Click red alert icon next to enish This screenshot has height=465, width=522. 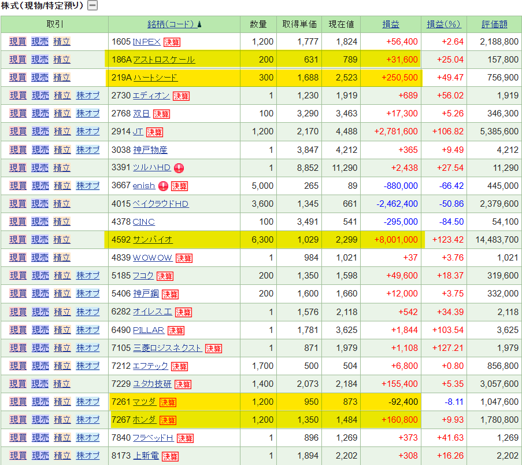[163, 186]
